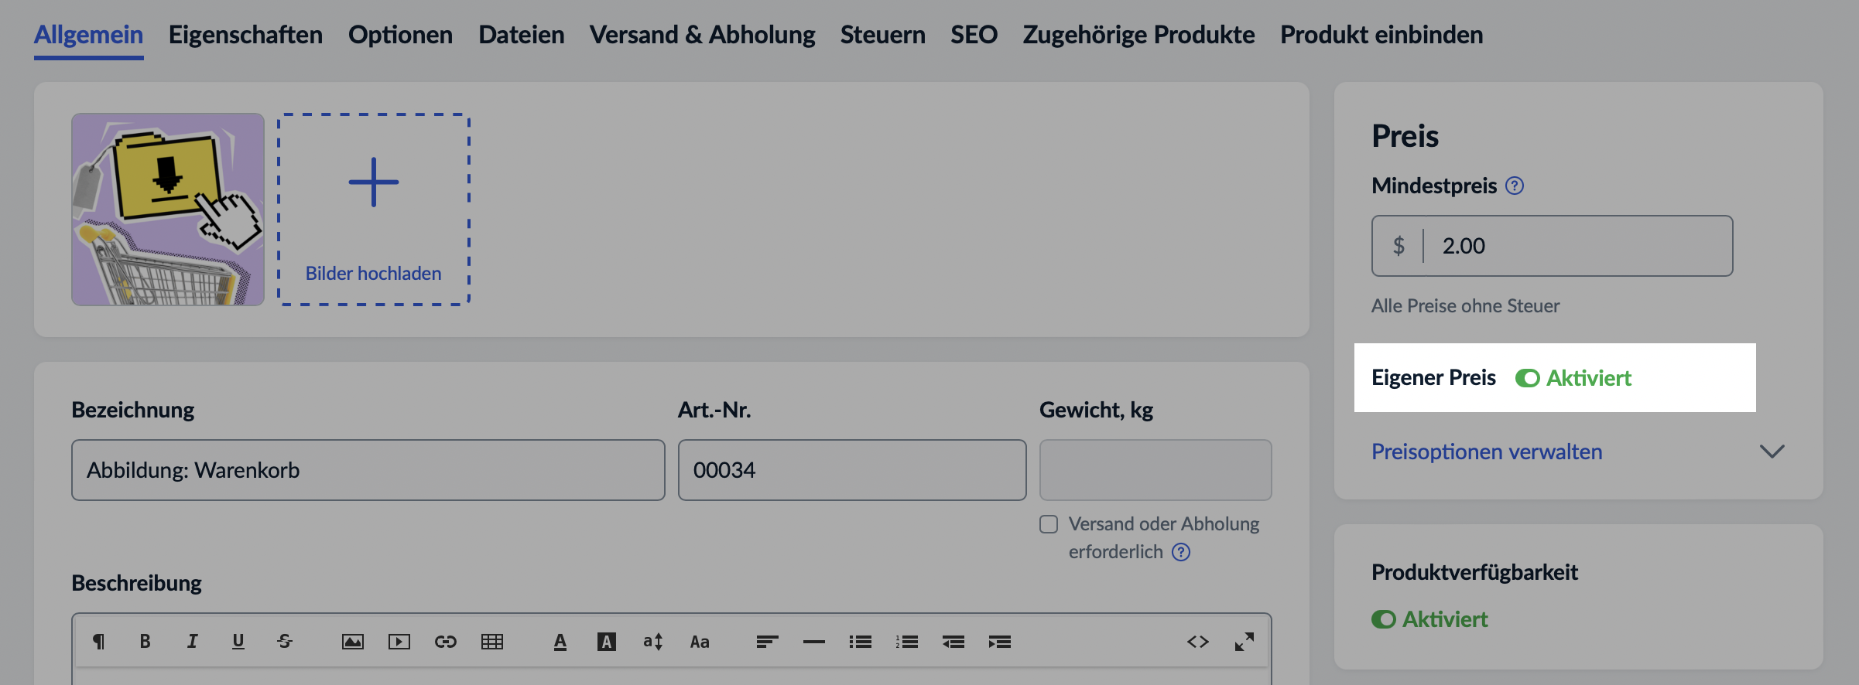
Task: Apply italic formatting in the editor
Action: click(192, 641)
